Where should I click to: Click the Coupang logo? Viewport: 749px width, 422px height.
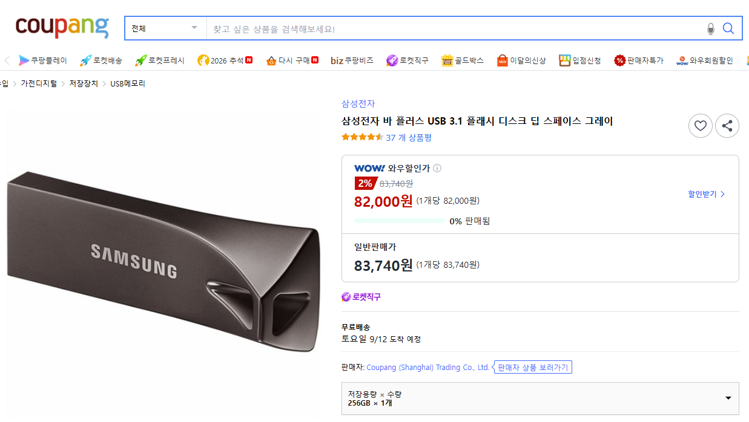tap(62, 27)
